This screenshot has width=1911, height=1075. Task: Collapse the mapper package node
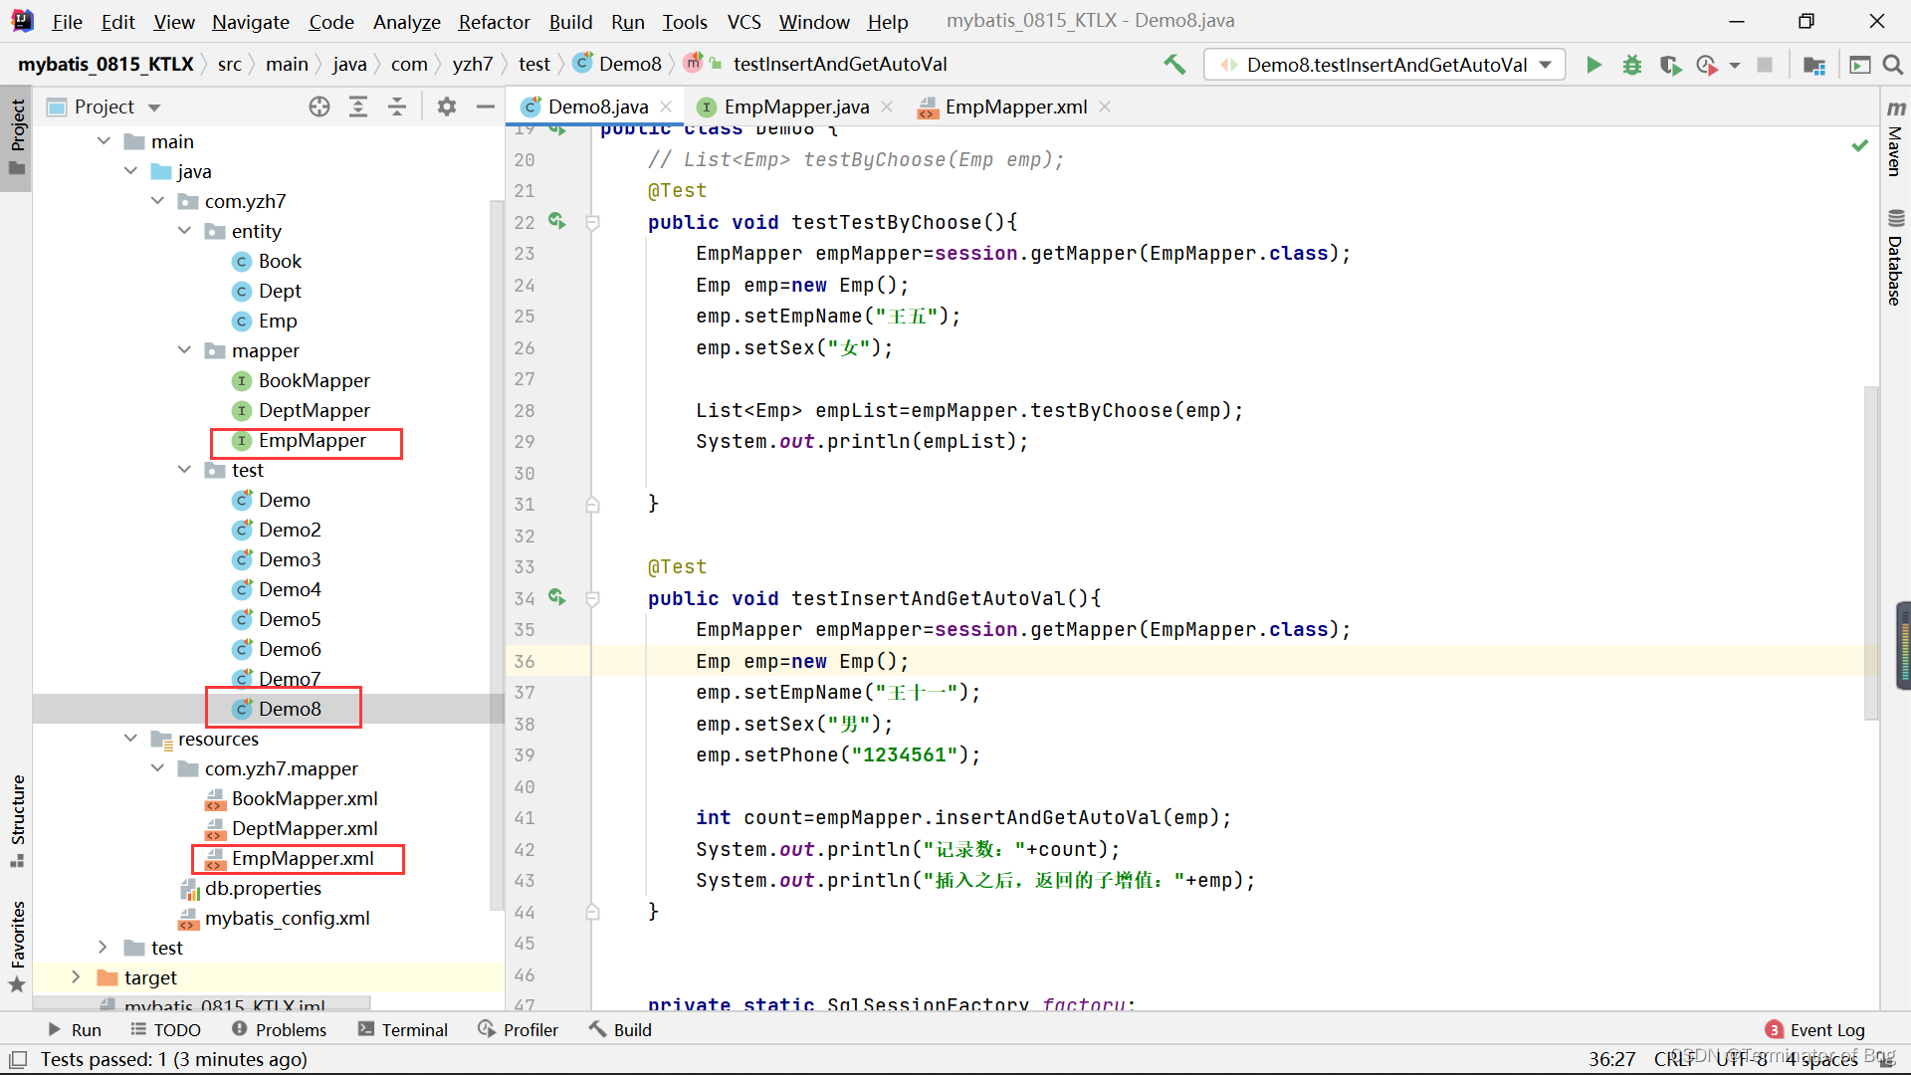184,350
